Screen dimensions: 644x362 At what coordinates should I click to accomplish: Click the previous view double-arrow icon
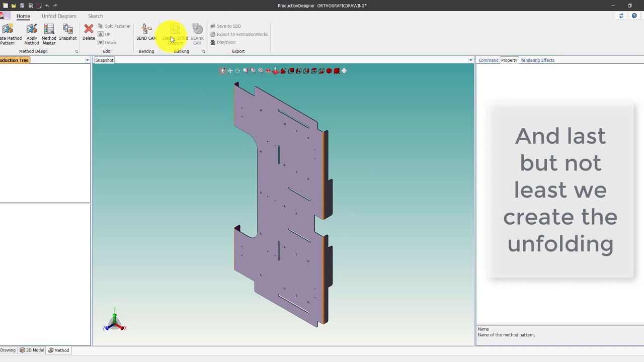point(268,71)
